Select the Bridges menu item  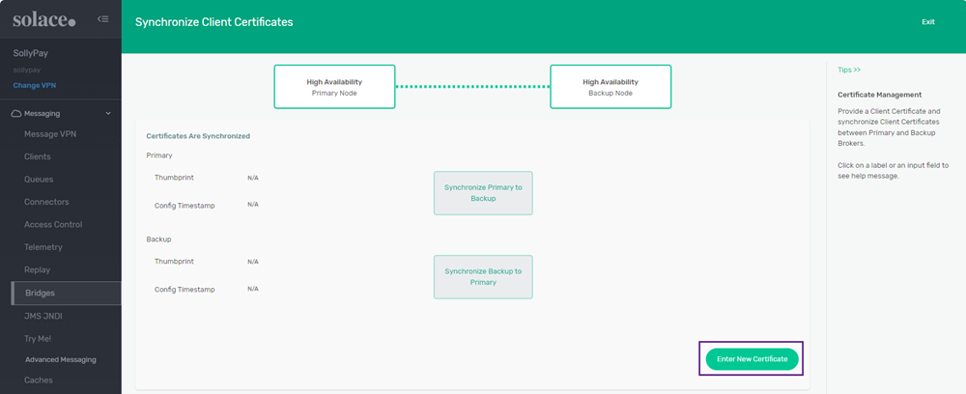[x=40, y=293]
